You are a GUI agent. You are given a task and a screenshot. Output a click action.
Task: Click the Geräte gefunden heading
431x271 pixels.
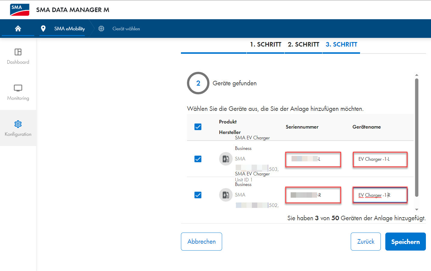(x=235, y=83)
